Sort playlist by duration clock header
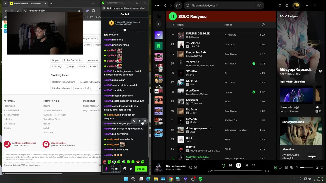Screen dimensions: 326x183 (263, 25)
